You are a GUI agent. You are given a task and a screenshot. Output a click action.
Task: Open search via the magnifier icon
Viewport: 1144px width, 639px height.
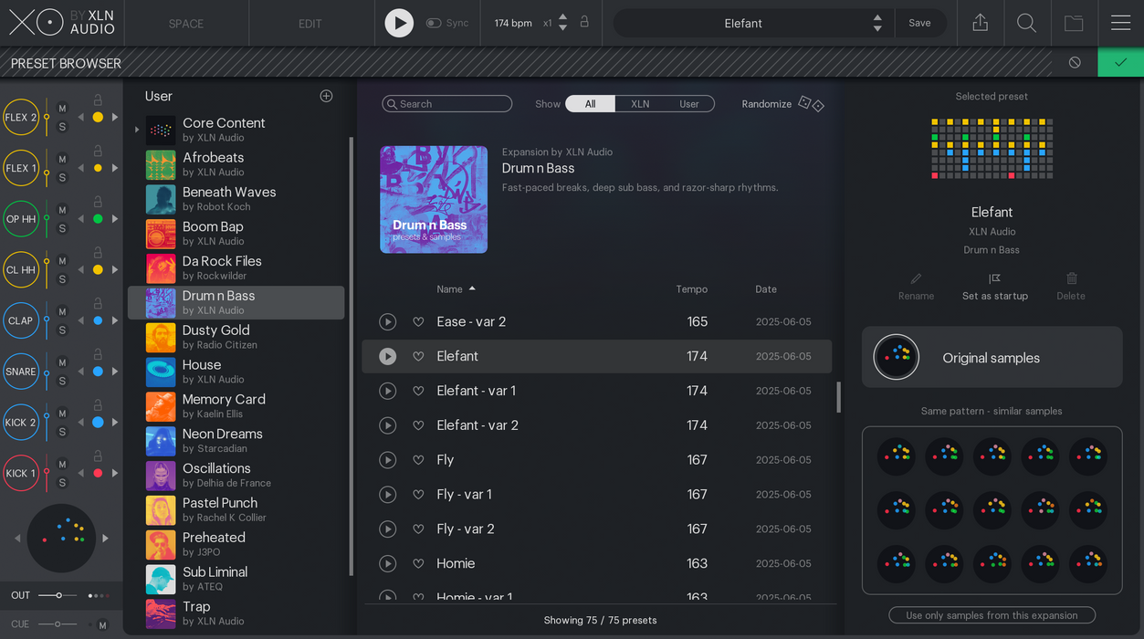tap(1026, 23)
